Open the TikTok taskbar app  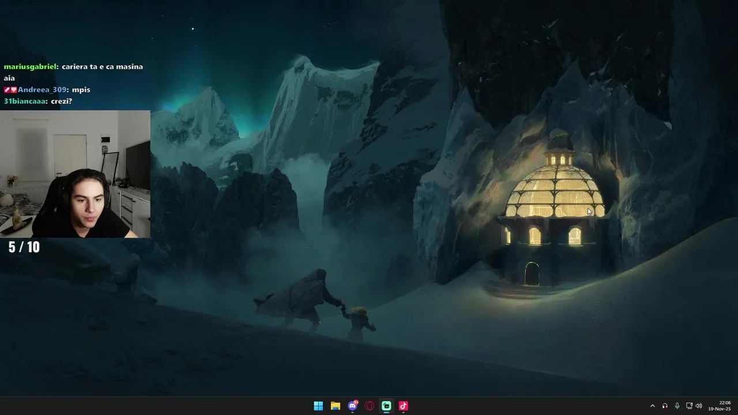pos(404,406)
